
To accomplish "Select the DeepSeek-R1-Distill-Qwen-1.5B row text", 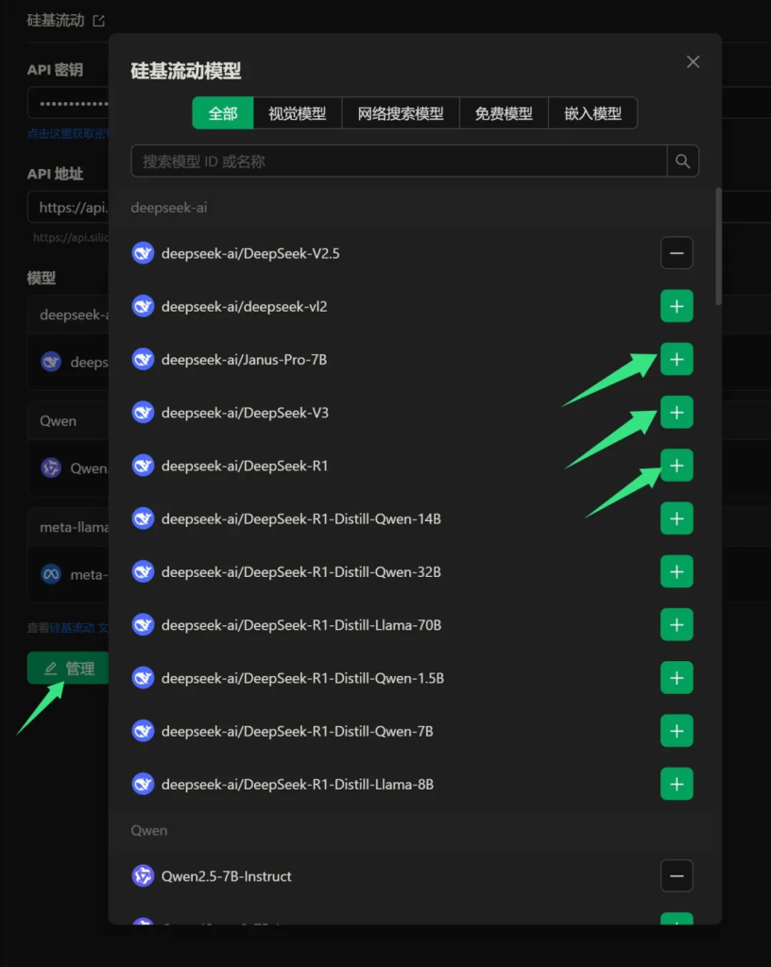I will click(x=303, y=678).
